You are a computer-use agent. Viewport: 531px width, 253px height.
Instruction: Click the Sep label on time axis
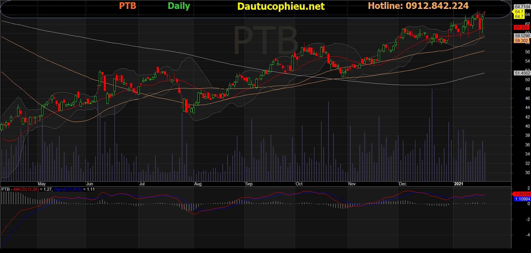click(249, 184)
